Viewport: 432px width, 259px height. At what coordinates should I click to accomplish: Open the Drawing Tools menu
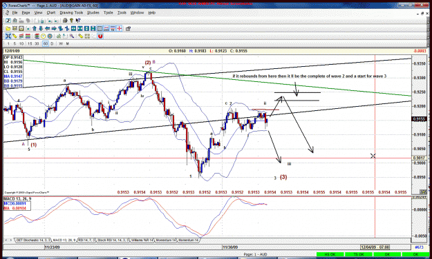tap(71, 12)
